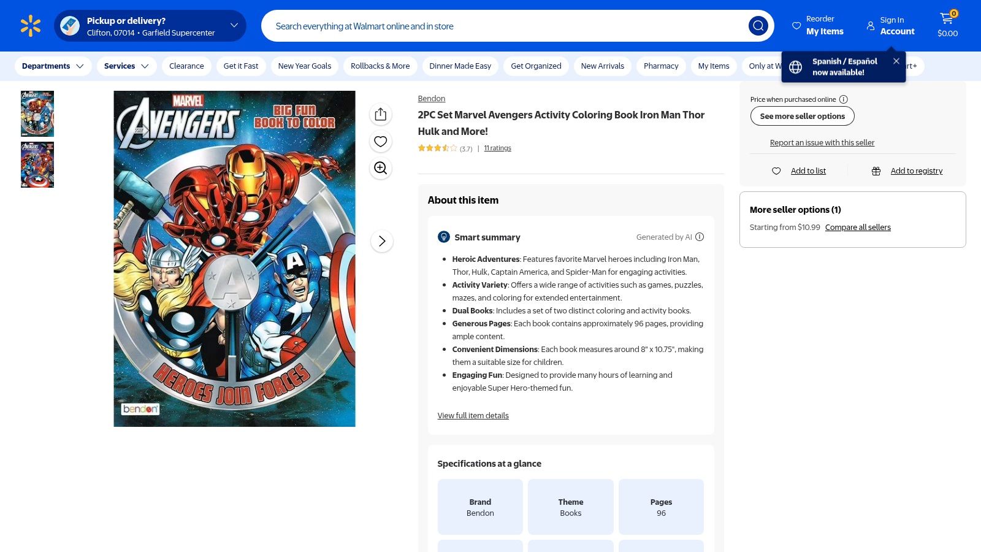Expand the Departments dropdown
Image resolution: width=981 pixels, height=552 pixels.
pos(52,66)
